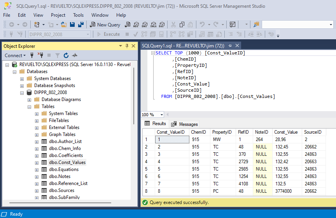Select dbo.Equations in the tree
336x218 pixels.
click(64, 169)
